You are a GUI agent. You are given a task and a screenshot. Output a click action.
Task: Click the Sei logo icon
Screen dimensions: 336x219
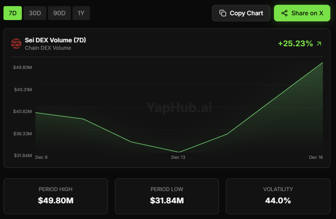tap(16, 44)
